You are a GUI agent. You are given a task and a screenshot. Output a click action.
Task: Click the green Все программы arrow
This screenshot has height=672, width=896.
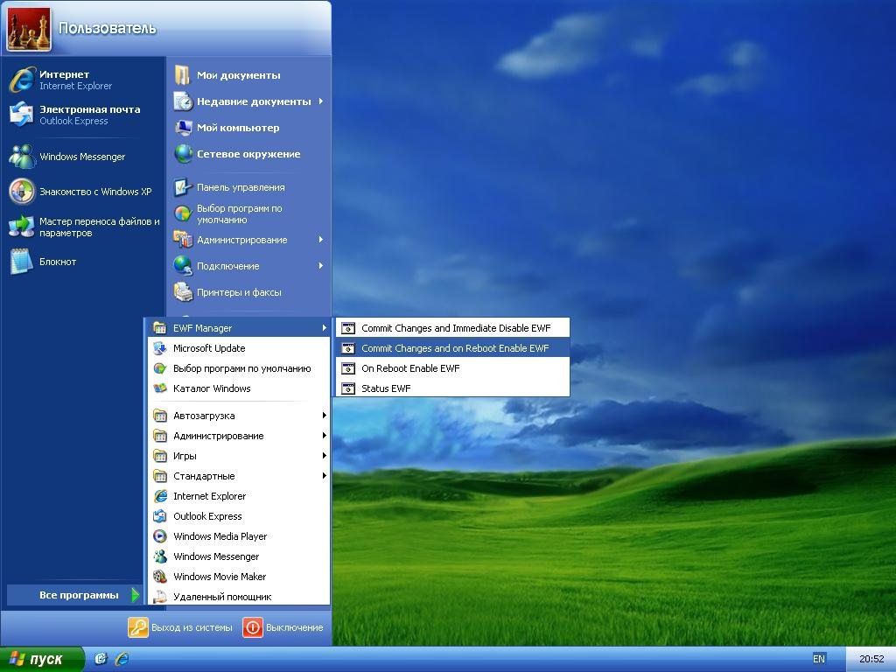(135, 595)
